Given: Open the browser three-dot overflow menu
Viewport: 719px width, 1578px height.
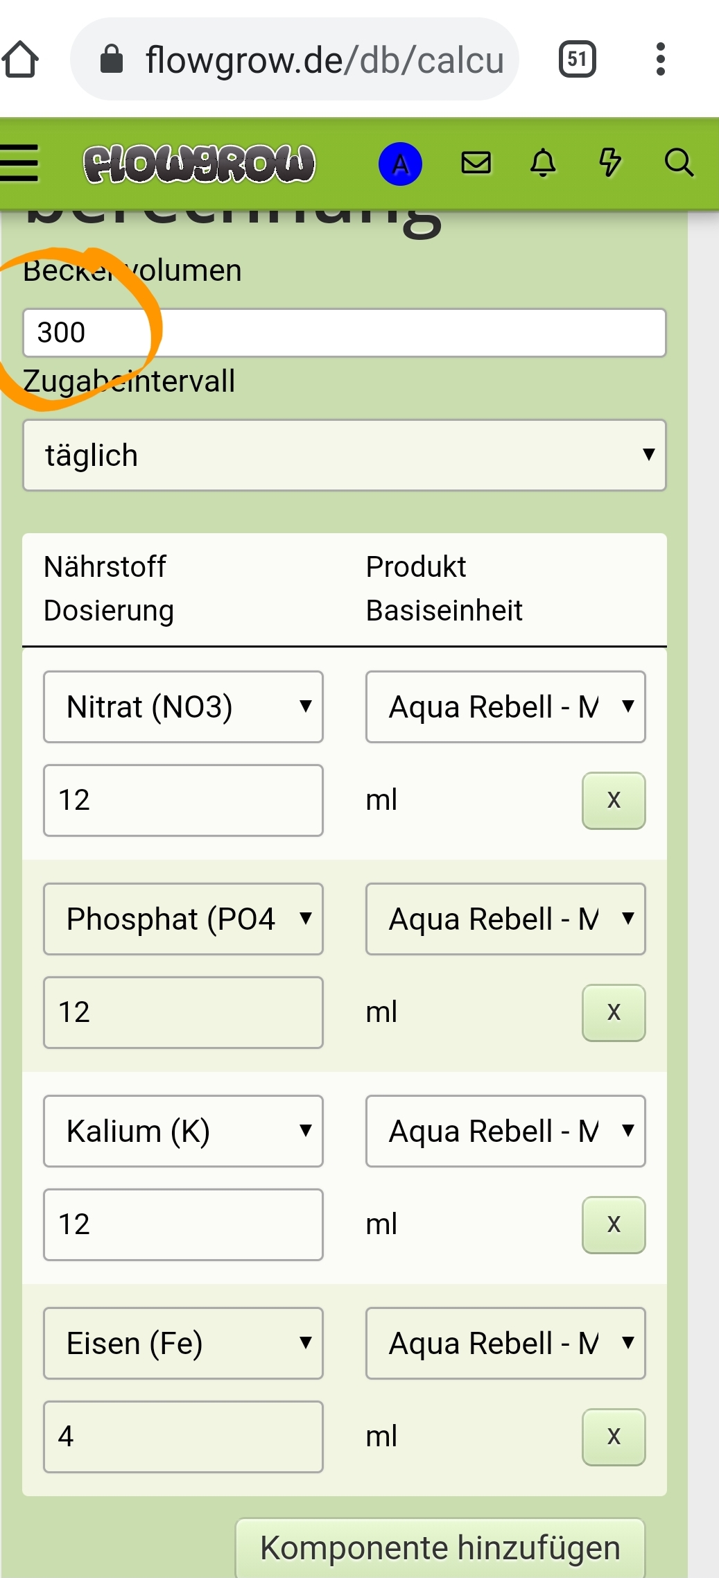Looking at the screenshot, I should pyautogui.click(x=660, y=60).
